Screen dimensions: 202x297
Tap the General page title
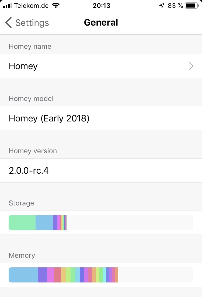click(101, 22)
